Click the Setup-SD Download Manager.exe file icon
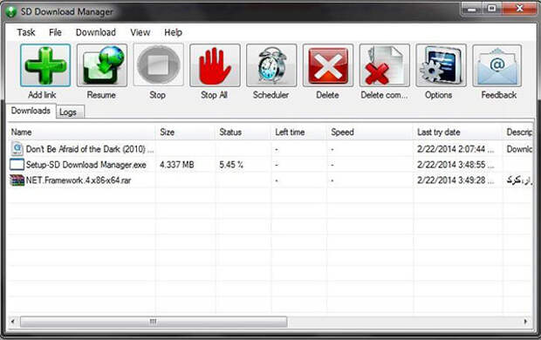541x340 pixels. point(17,165)
